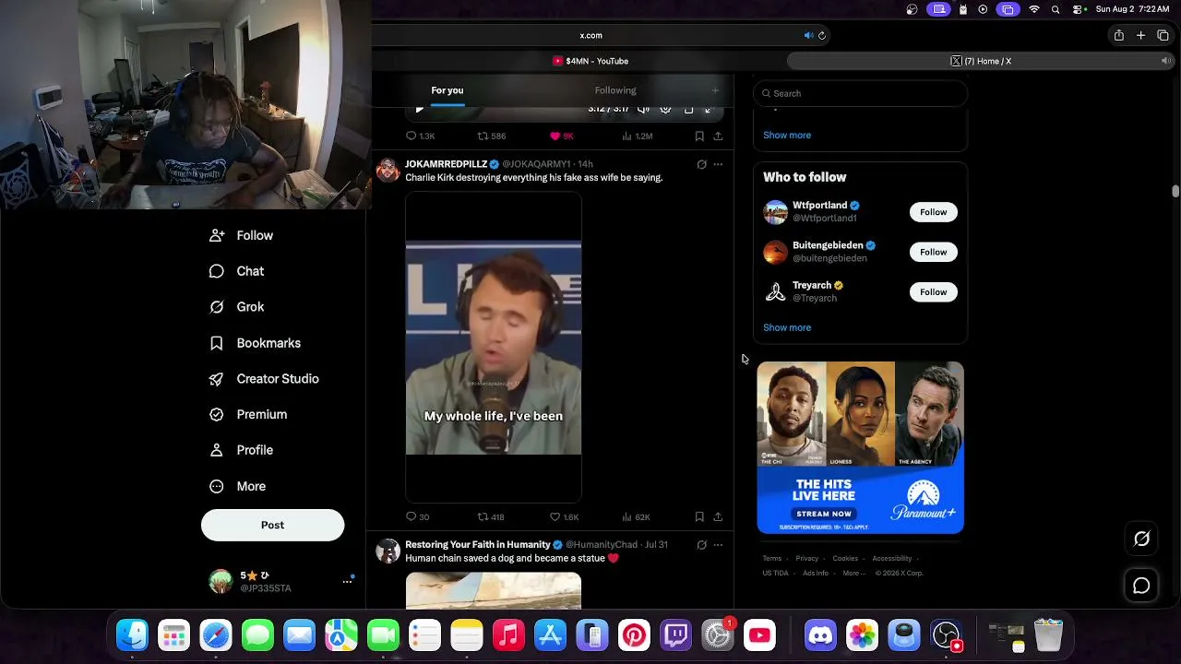
Task: Open account menu dots beside @JP335STA
Action: [347, 581]
